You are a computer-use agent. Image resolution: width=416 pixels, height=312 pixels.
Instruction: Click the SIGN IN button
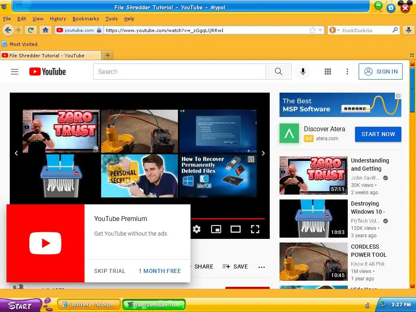tap(380, 71)
